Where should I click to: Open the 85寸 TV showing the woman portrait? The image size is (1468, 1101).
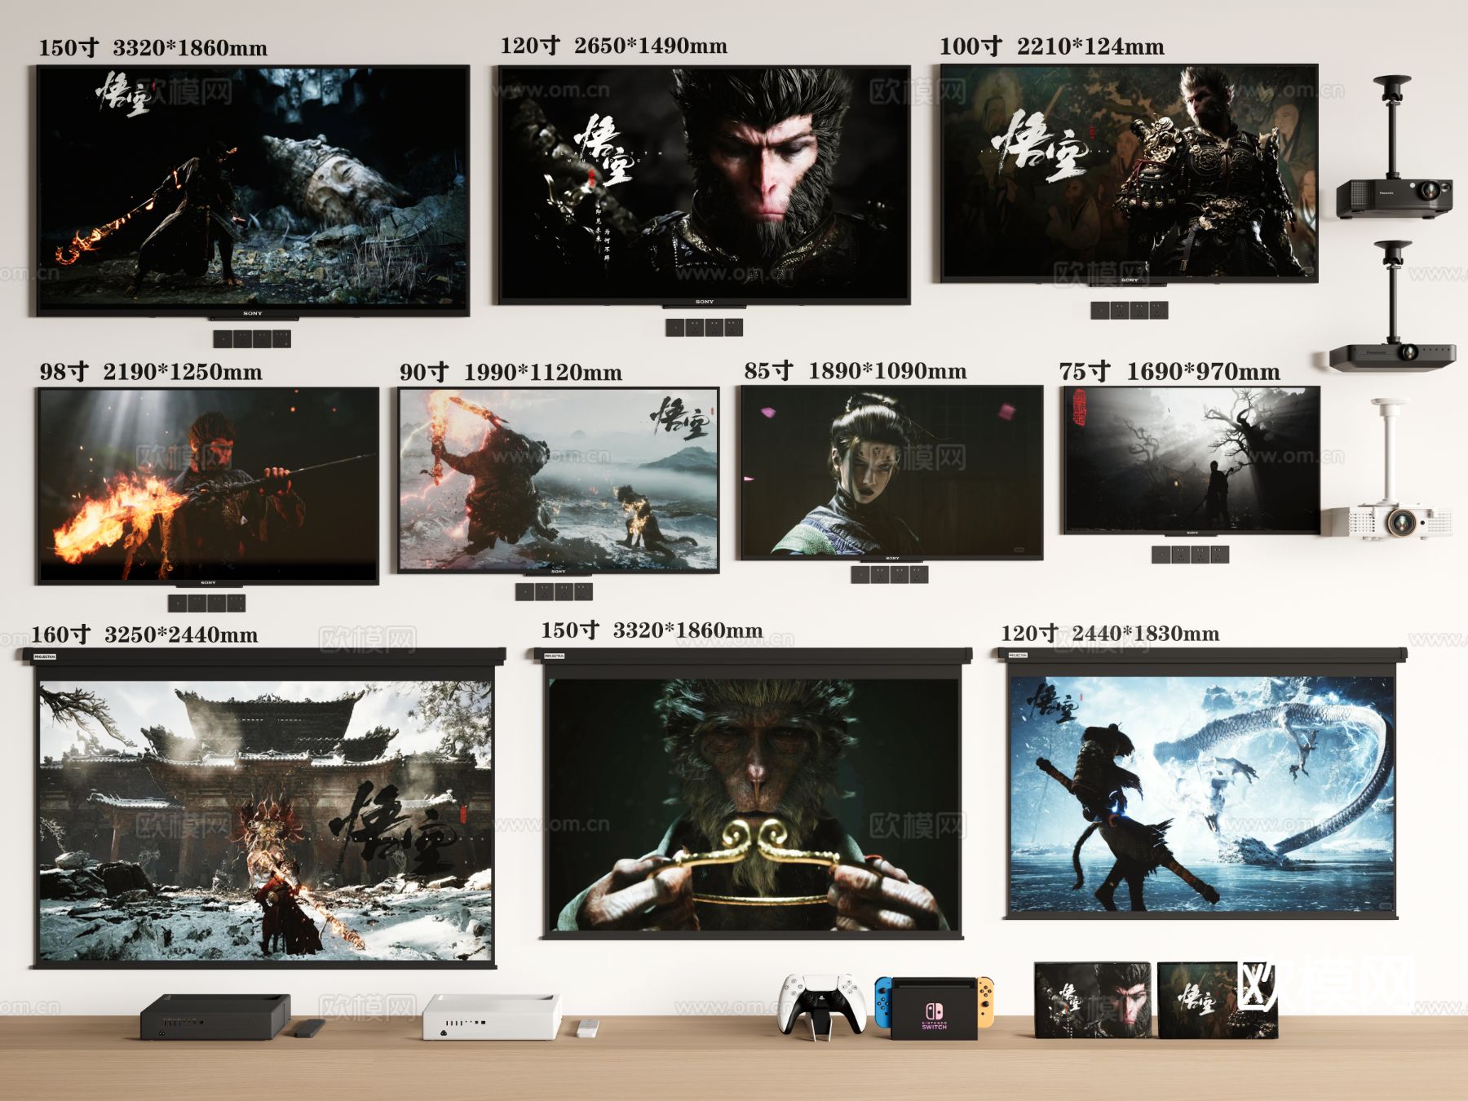(891, 473)
